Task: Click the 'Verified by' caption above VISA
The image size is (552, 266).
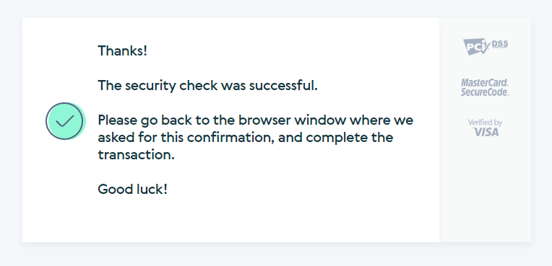Action: [x=485, y=123]
